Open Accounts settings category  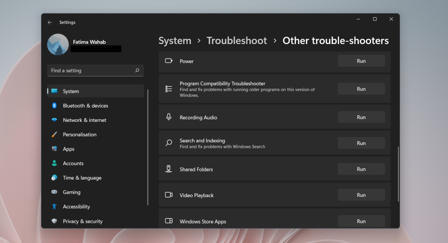coord(95,163)
